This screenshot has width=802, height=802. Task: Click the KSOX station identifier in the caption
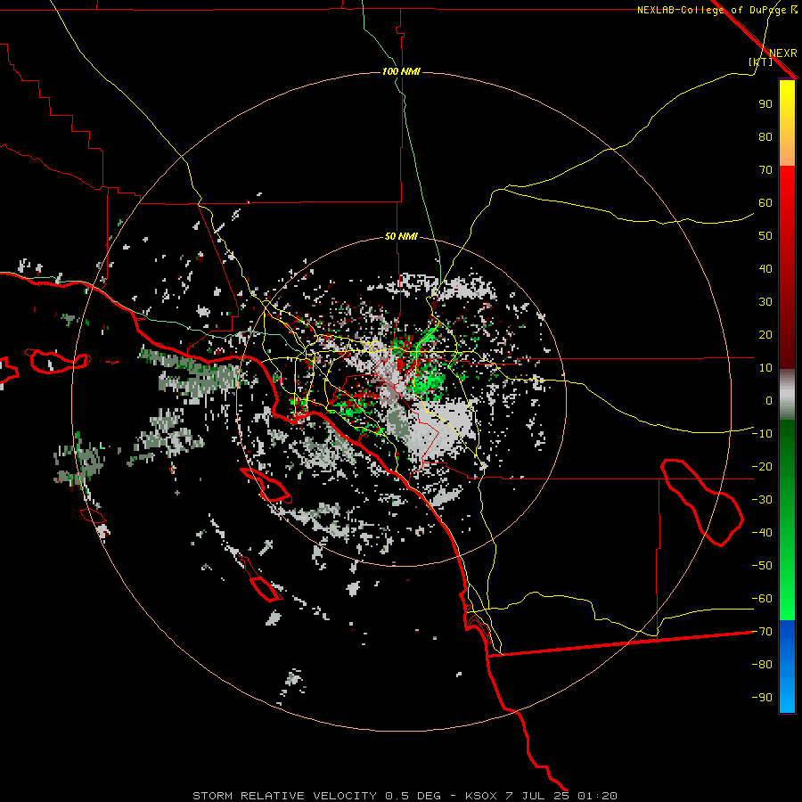[481, 796]
